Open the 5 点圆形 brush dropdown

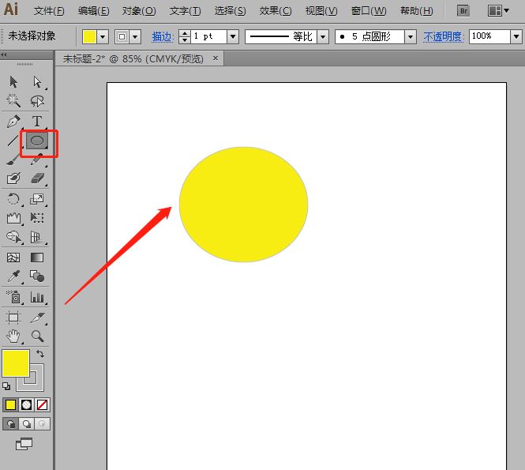(410, 37)
